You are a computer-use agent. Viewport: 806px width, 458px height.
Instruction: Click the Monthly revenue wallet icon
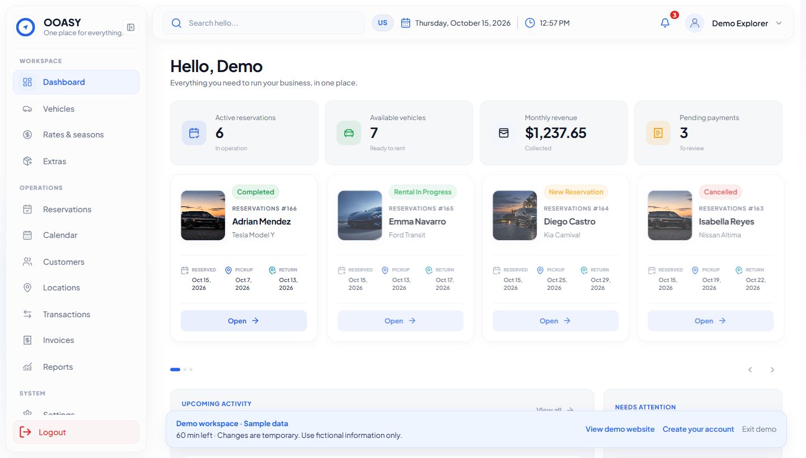tap(504, 133)
